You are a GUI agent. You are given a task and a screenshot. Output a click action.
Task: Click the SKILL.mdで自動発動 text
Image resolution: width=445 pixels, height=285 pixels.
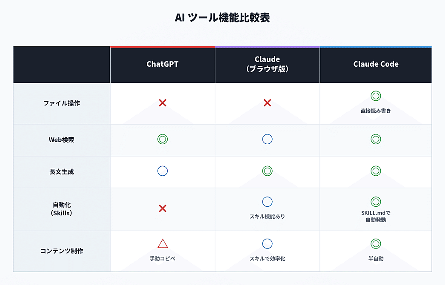pos(376,217)
